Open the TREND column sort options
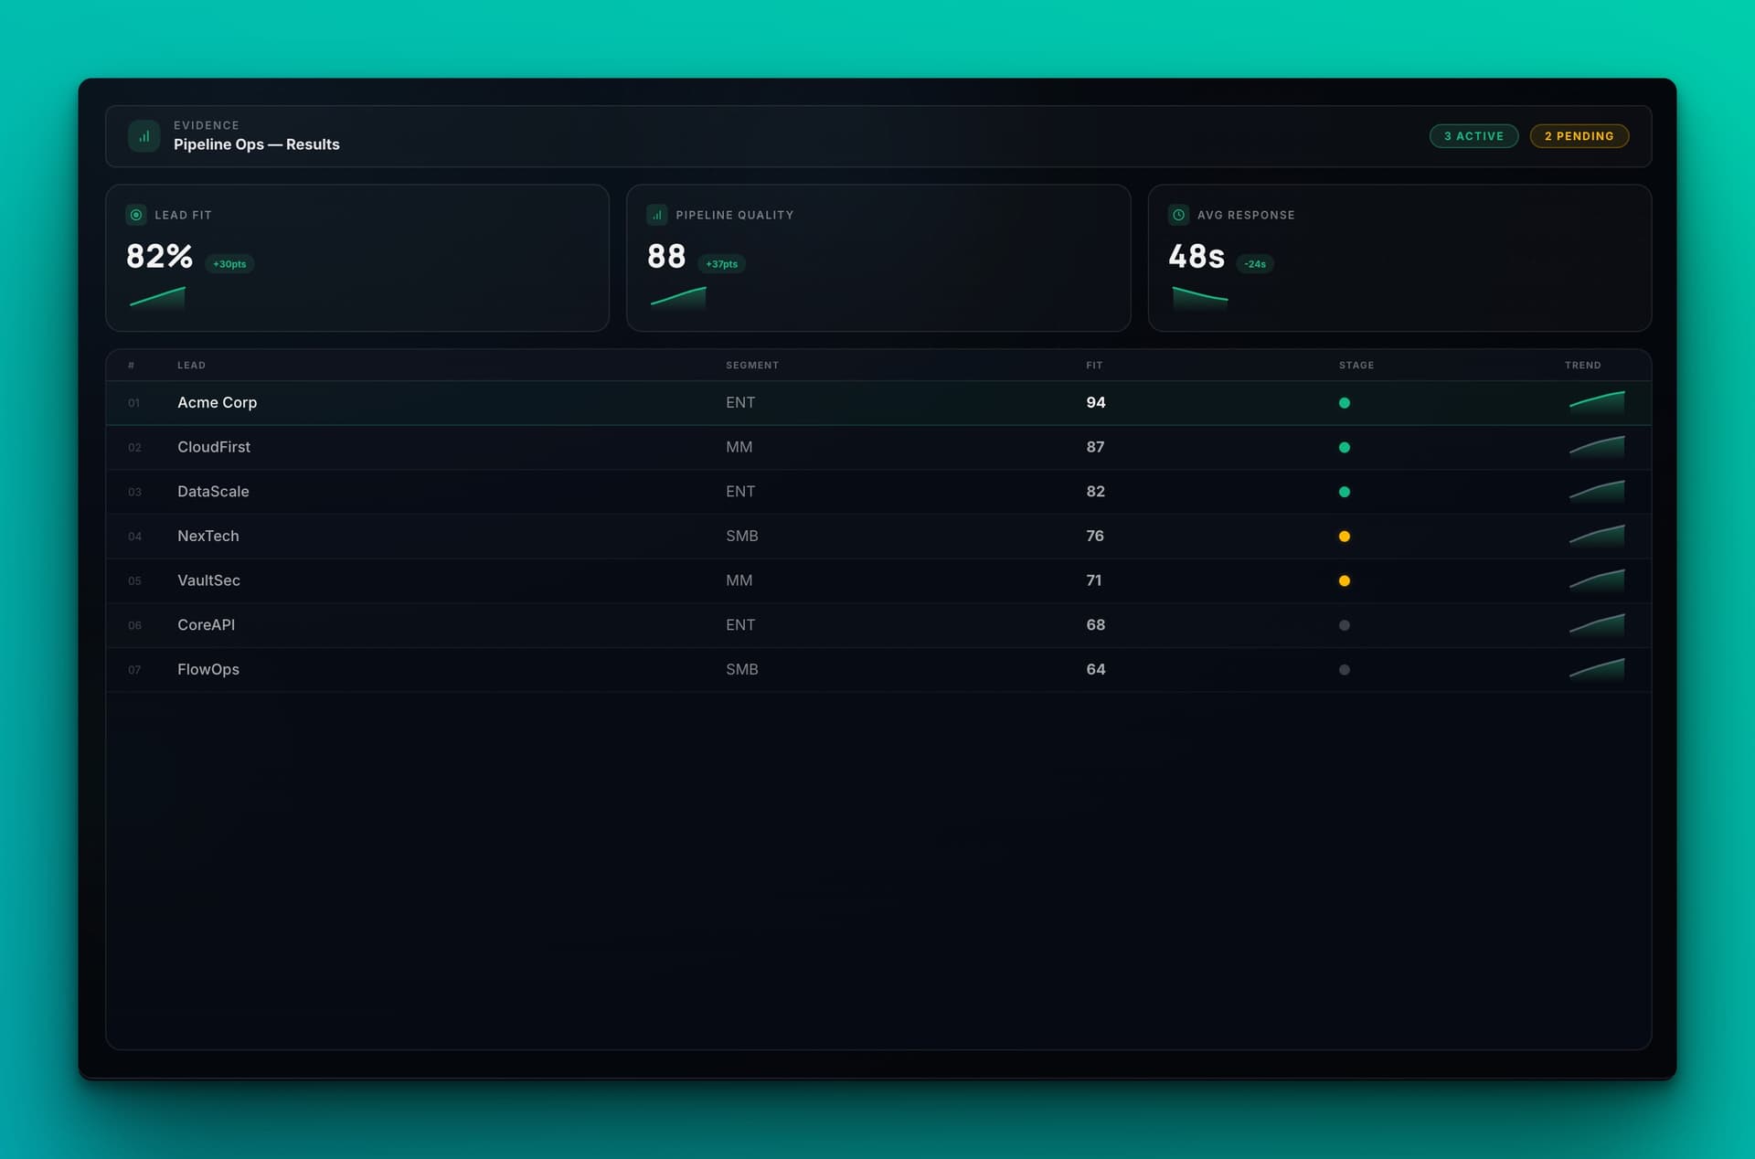Screen dimensions: 1755x1159 pyautogui.click(x=1583, y=365)
